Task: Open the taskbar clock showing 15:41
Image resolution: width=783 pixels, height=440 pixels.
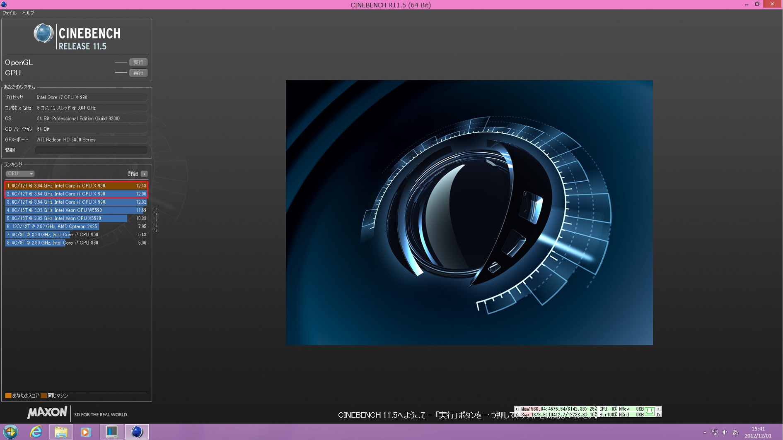Action: (x=758, y=433)
